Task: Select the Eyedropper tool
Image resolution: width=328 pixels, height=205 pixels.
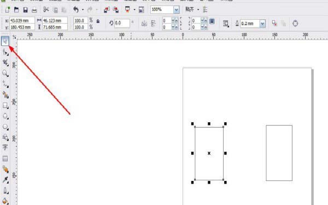Action: pyautogui.click(x=5, y=180)
